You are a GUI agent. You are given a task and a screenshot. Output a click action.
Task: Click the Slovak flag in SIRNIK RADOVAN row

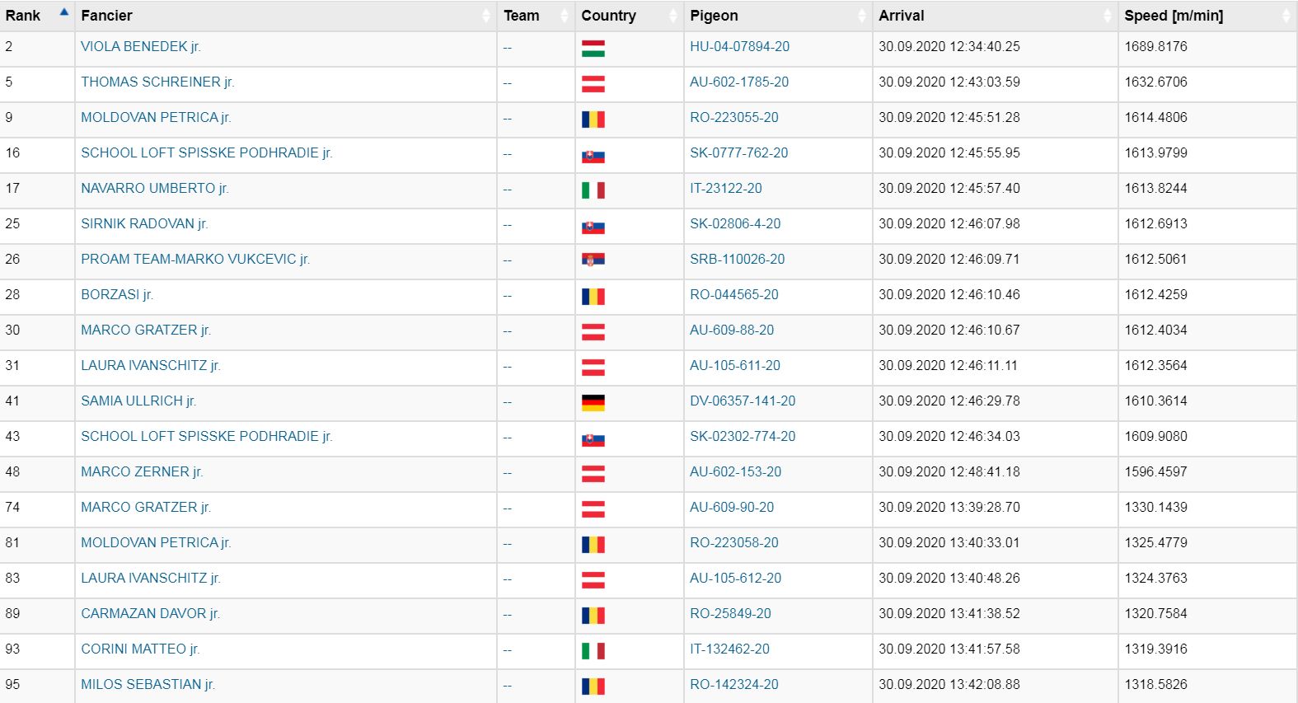pyautogui.click(x=593, y=227)
